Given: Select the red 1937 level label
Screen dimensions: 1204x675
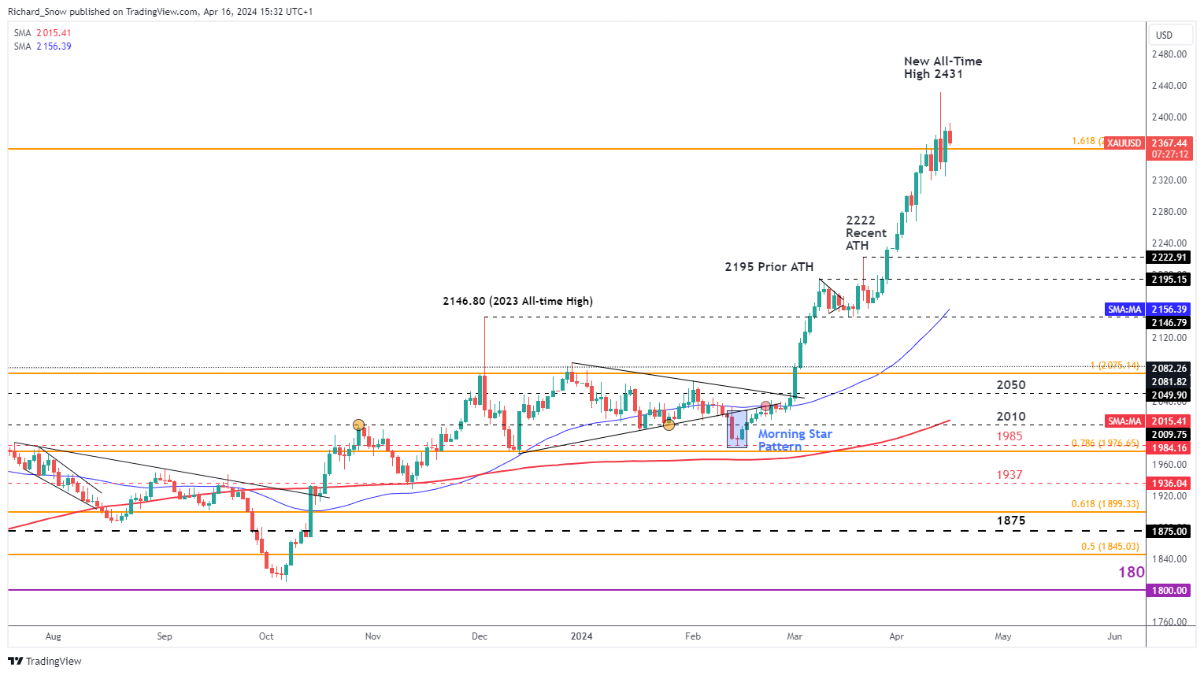Looking at the screenshot, I should pyautogui.click(x=1010, y=475).
